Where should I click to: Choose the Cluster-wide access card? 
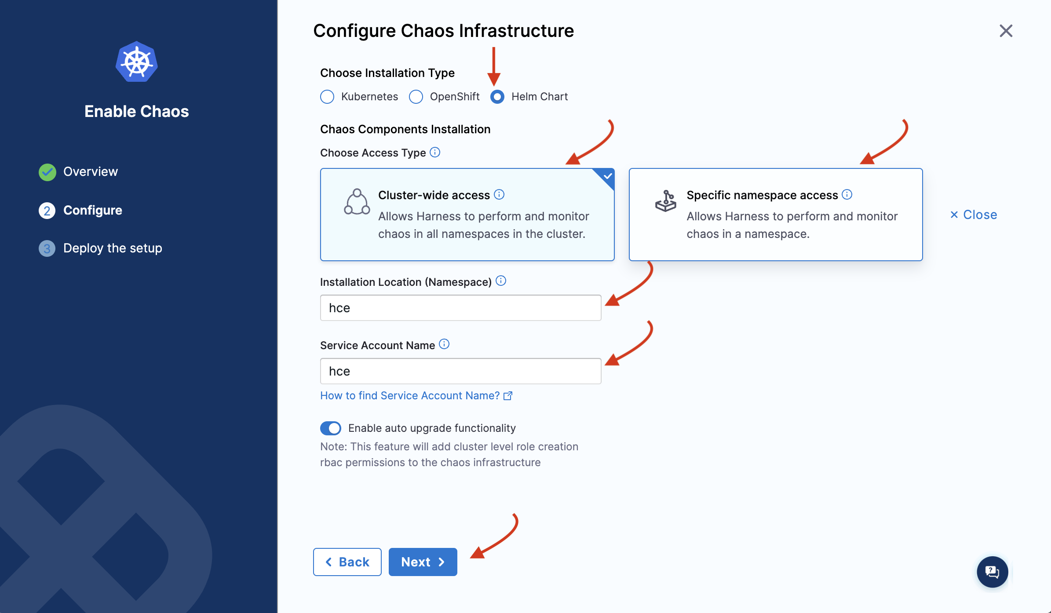click(467, 215)
